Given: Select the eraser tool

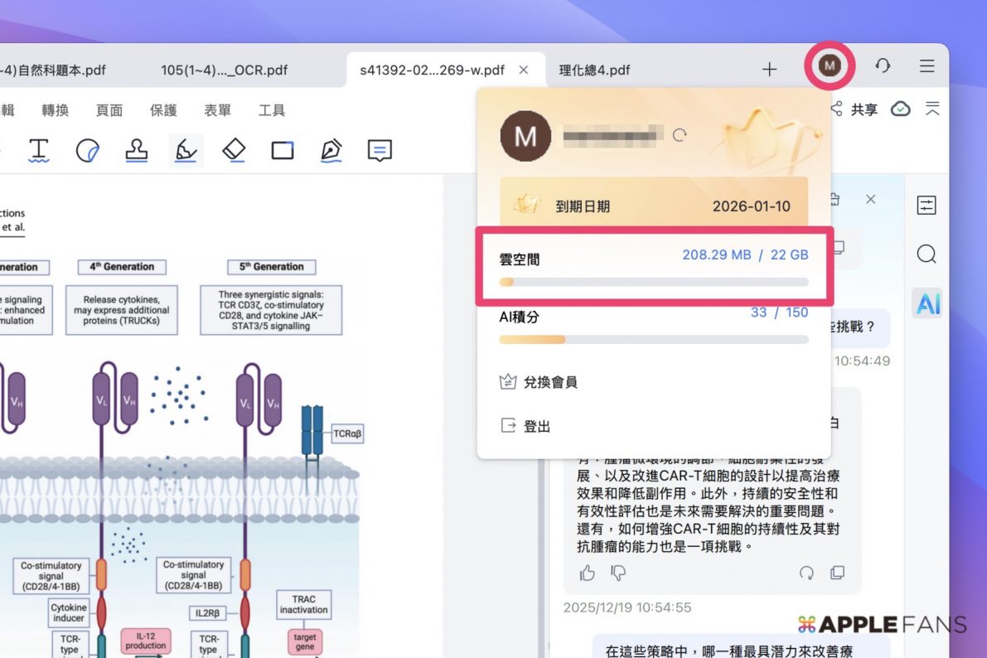Looking at the screenshot, I should tap(235, 150).
